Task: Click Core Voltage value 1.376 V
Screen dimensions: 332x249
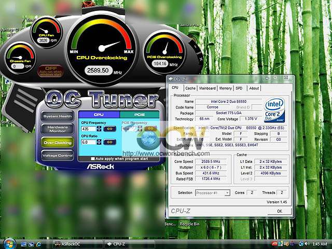Action: coord(251,119)
